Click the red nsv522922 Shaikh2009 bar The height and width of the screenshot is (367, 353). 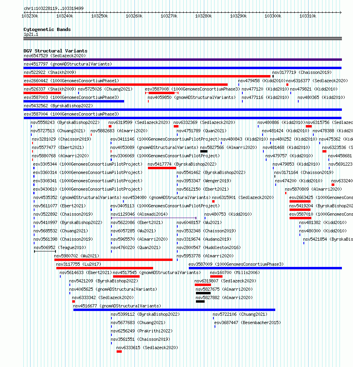(147, 76)
